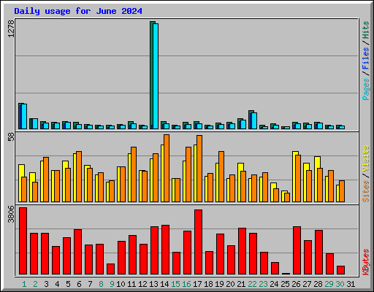
Task: Click the day 24 axis label
Action: click(274, 284)
